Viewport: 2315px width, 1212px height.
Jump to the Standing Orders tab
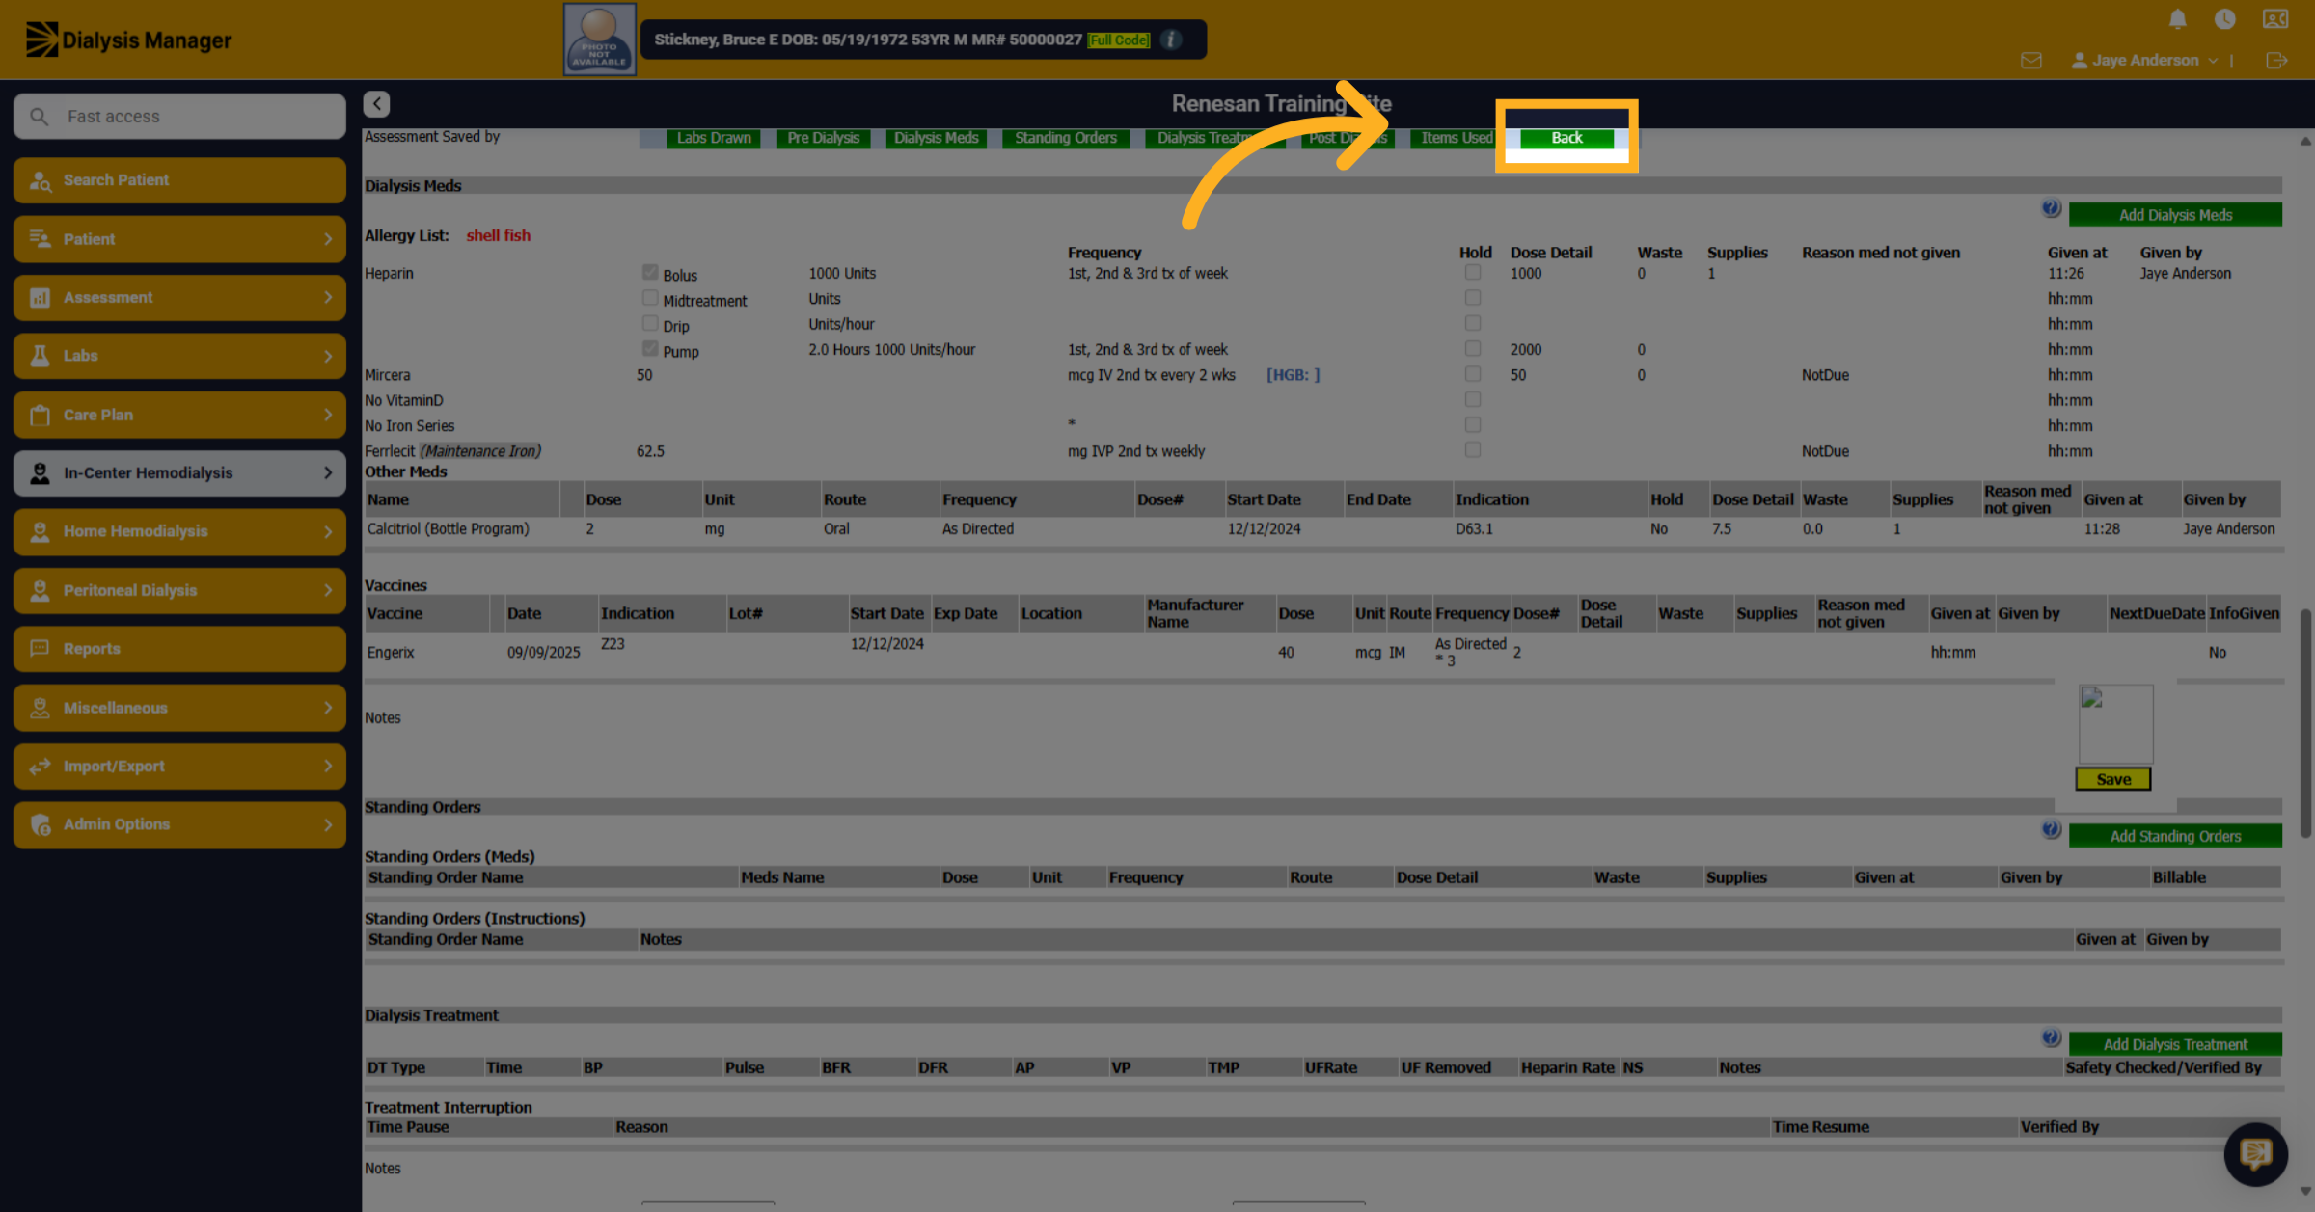(x=1065, y=138)
